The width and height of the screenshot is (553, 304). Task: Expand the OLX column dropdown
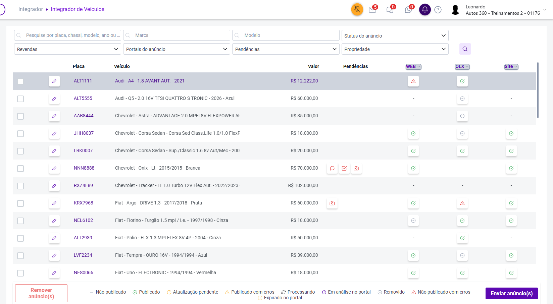[462, 67]
